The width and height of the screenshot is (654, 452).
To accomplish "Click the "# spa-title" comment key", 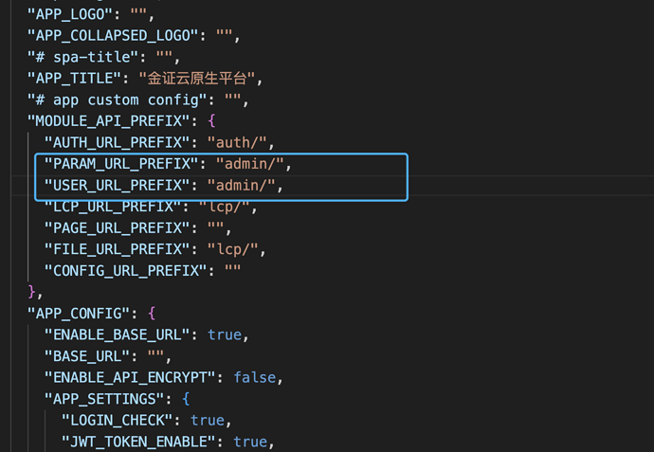I will tap(80, 58).
